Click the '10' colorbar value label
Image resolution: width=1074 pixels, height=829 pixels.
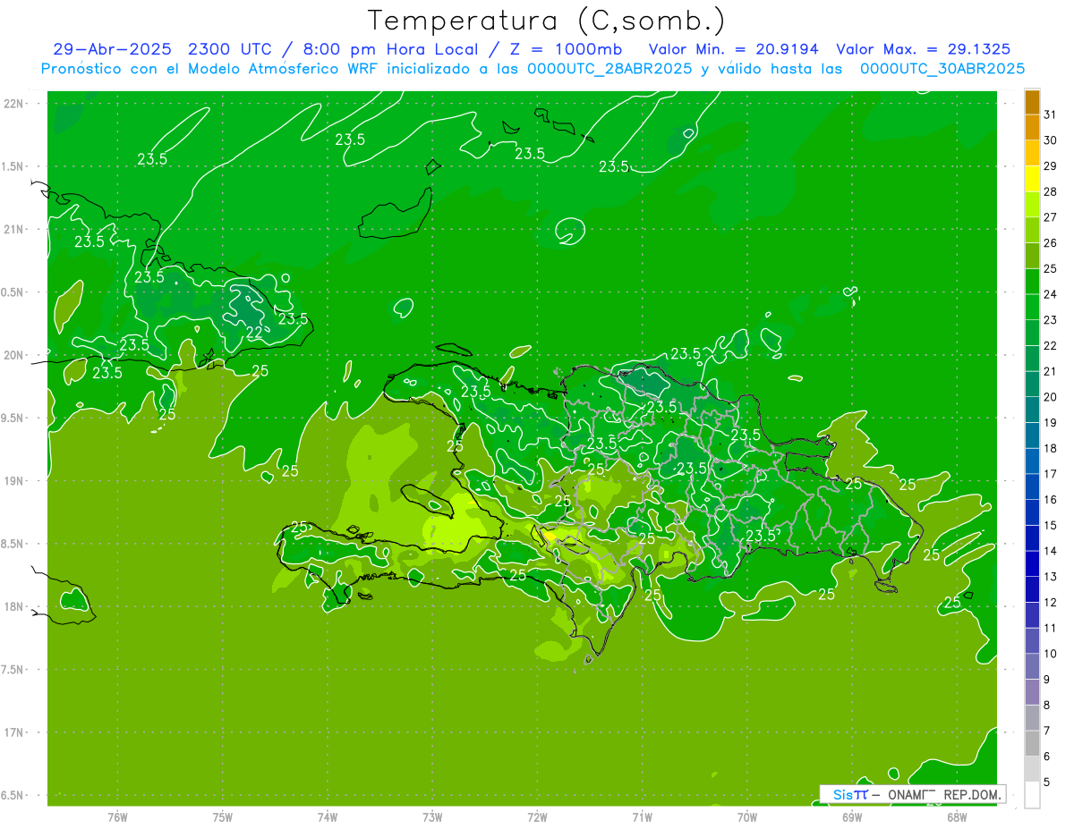coord(1051,654)
